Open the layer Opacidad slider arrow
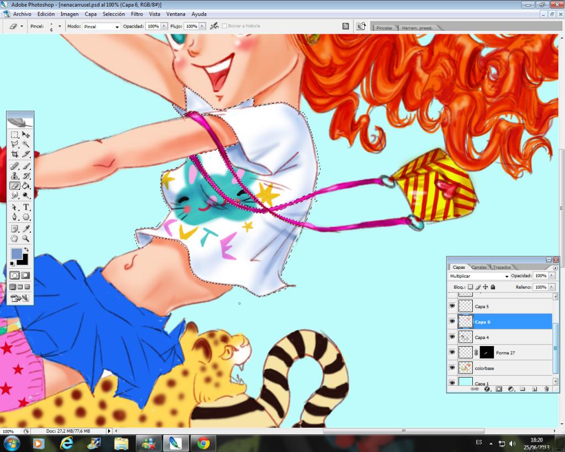This screenshot has width=565, height=452. tap(552, 276)
